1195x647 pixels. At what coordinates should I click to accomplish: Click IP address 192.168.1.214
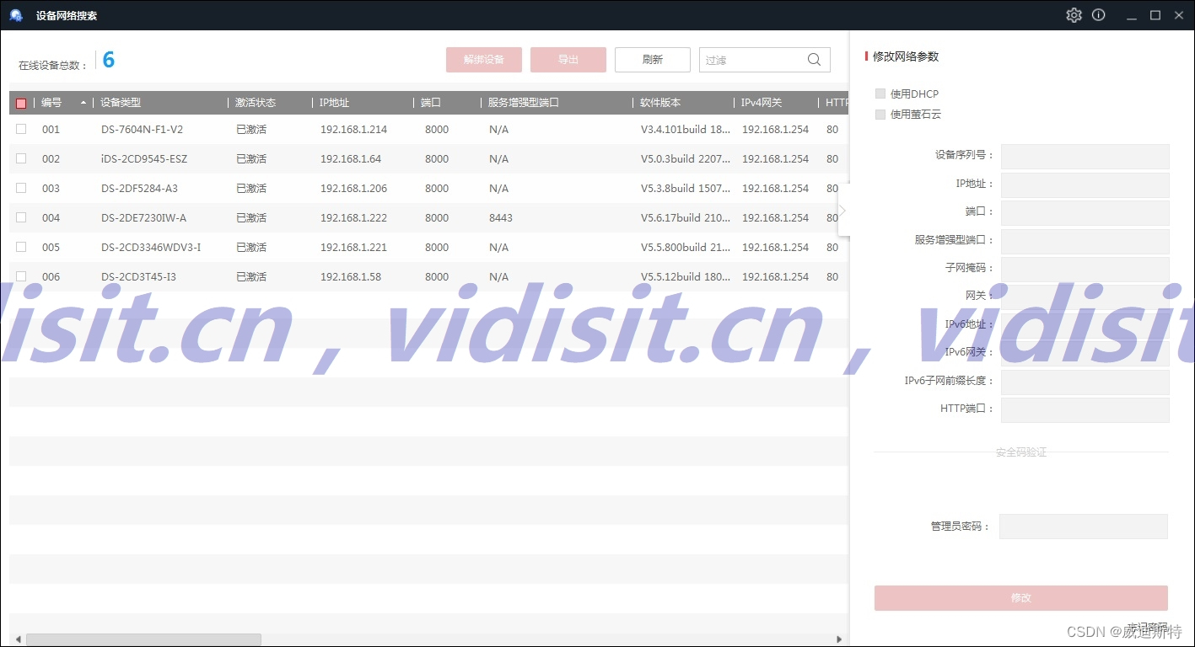(x=353, y=130)
